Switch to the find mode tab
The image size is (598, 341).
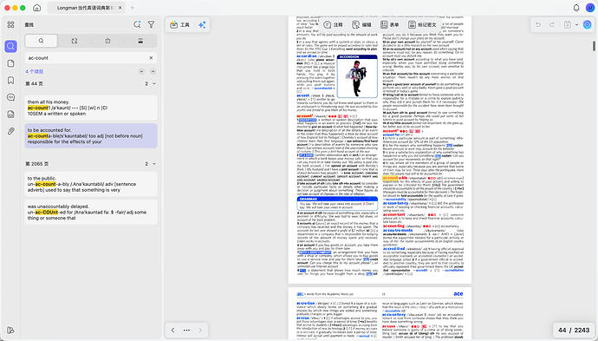coord(42,41)
